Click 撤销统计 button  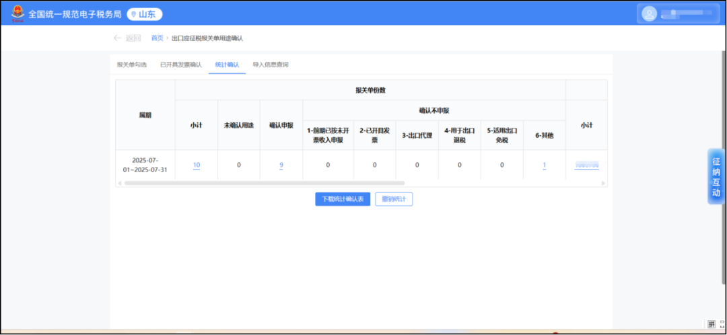point(394,199)
